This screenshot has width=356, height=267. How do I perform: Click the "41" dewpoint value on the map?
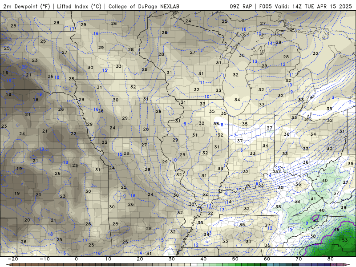[313, 199]
